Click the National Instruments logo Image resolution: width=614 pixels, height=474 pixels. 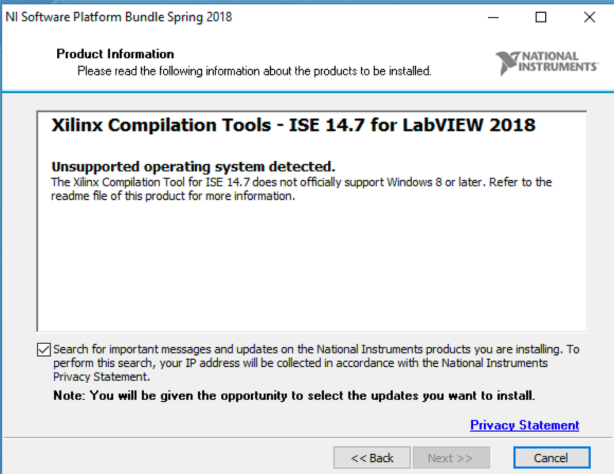click(x=546, y=63)
